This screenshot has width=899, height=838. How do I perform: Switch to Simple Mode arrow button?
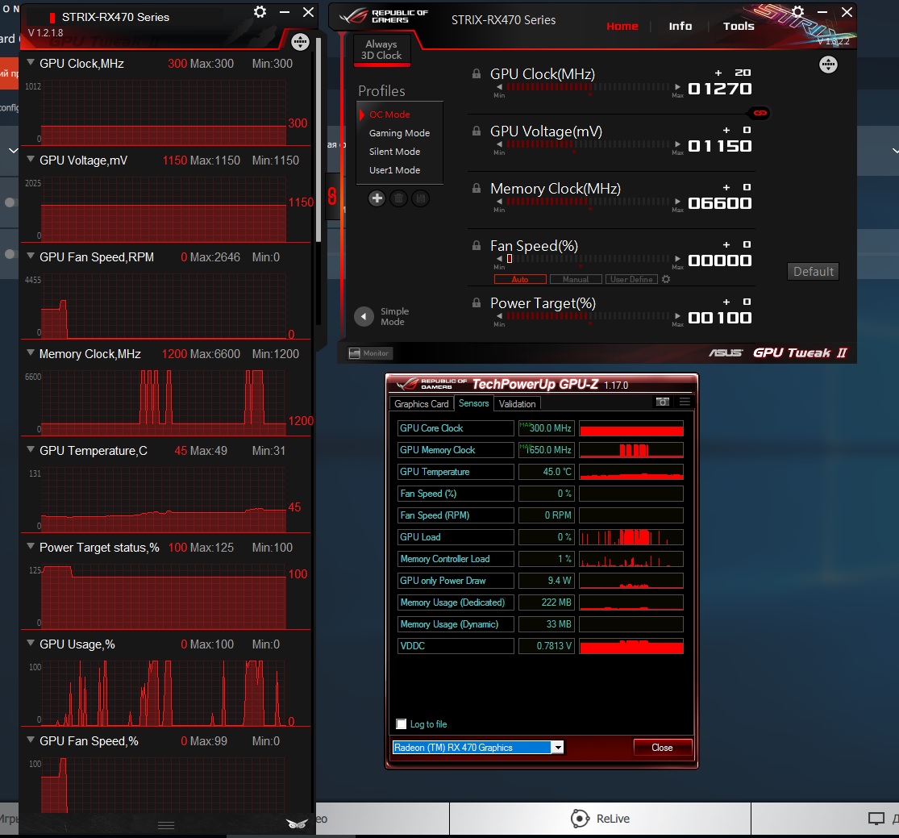click(x=364, y=316)
